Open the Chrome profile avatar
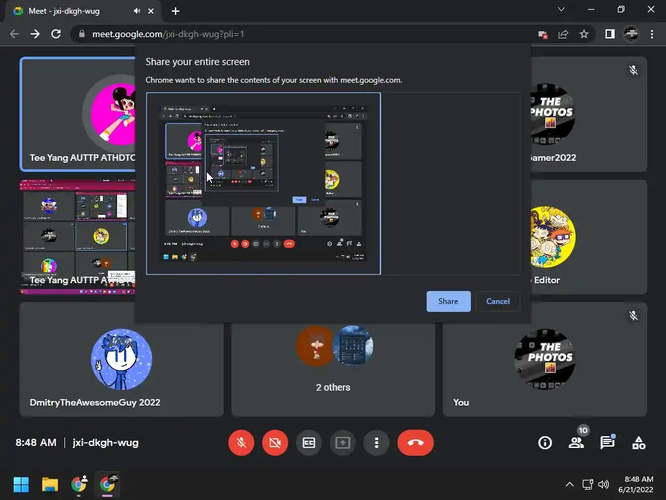The height and width of the screenshot is (500, 666). 631,34
